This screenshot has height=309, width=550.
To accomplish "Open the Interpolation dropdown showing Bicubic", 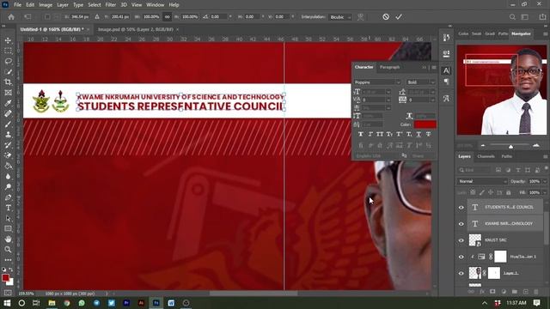I will 340,17.
